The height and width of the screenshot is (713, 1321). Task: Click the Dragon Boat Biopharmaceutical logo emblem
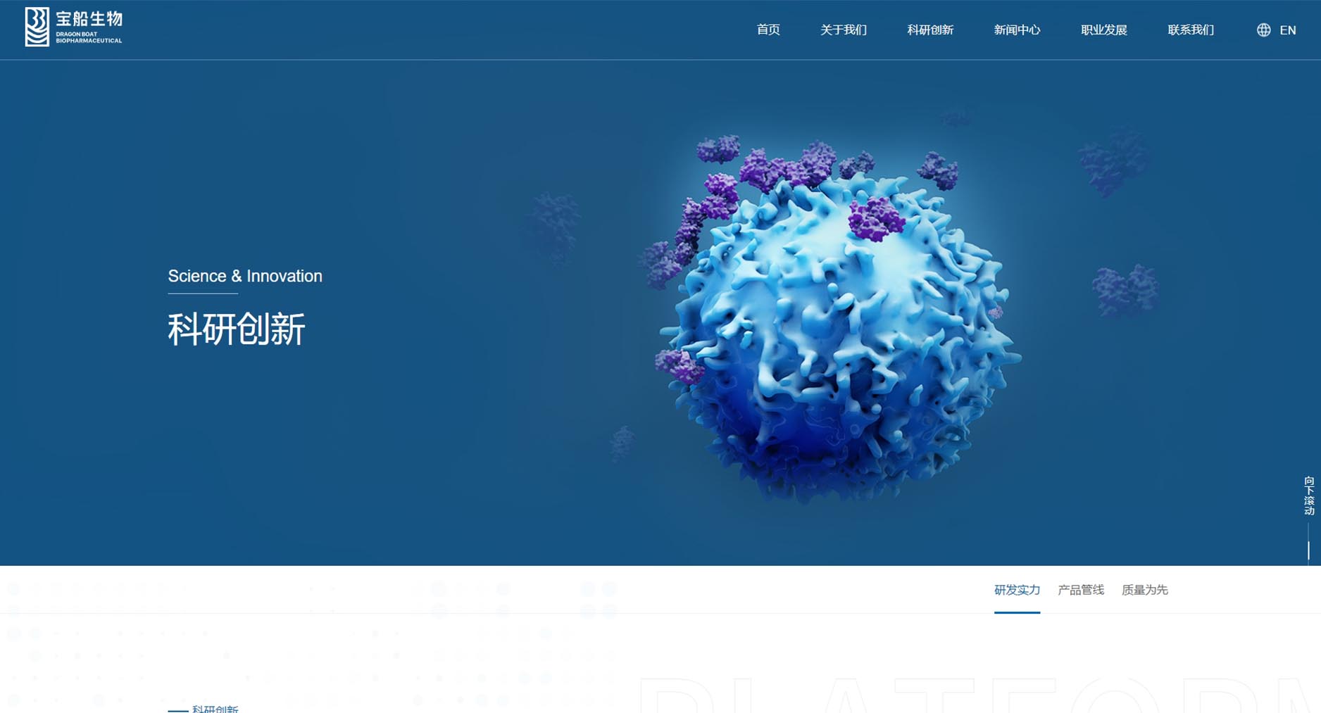click(37, 27)
